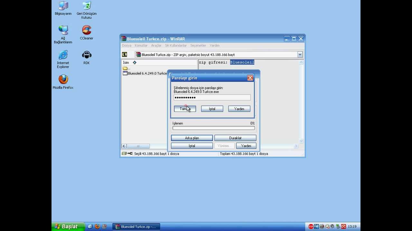Click the 'zip şifresi:' comment text

[x=213, y=62]
